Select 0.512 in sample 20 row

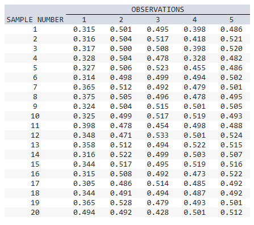[x=231, y=213]
